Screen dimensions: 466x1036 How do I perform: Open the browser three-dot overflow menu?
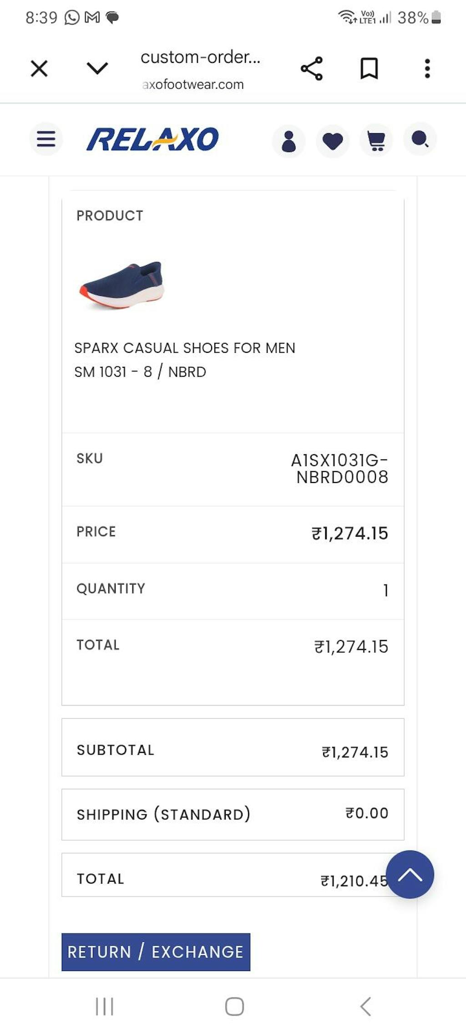[x=427, y=69]
